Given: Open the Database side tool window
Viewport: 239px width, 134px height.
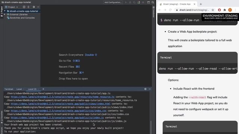Looking at the screenshot, I should (153, 12).
